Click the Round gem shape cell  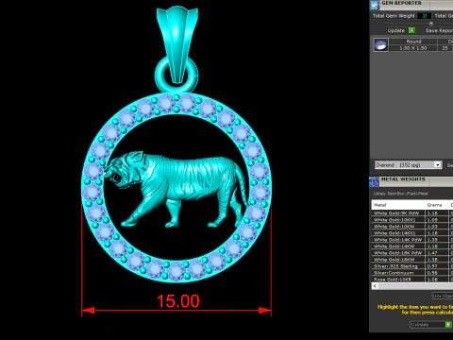tap(413, 42)
